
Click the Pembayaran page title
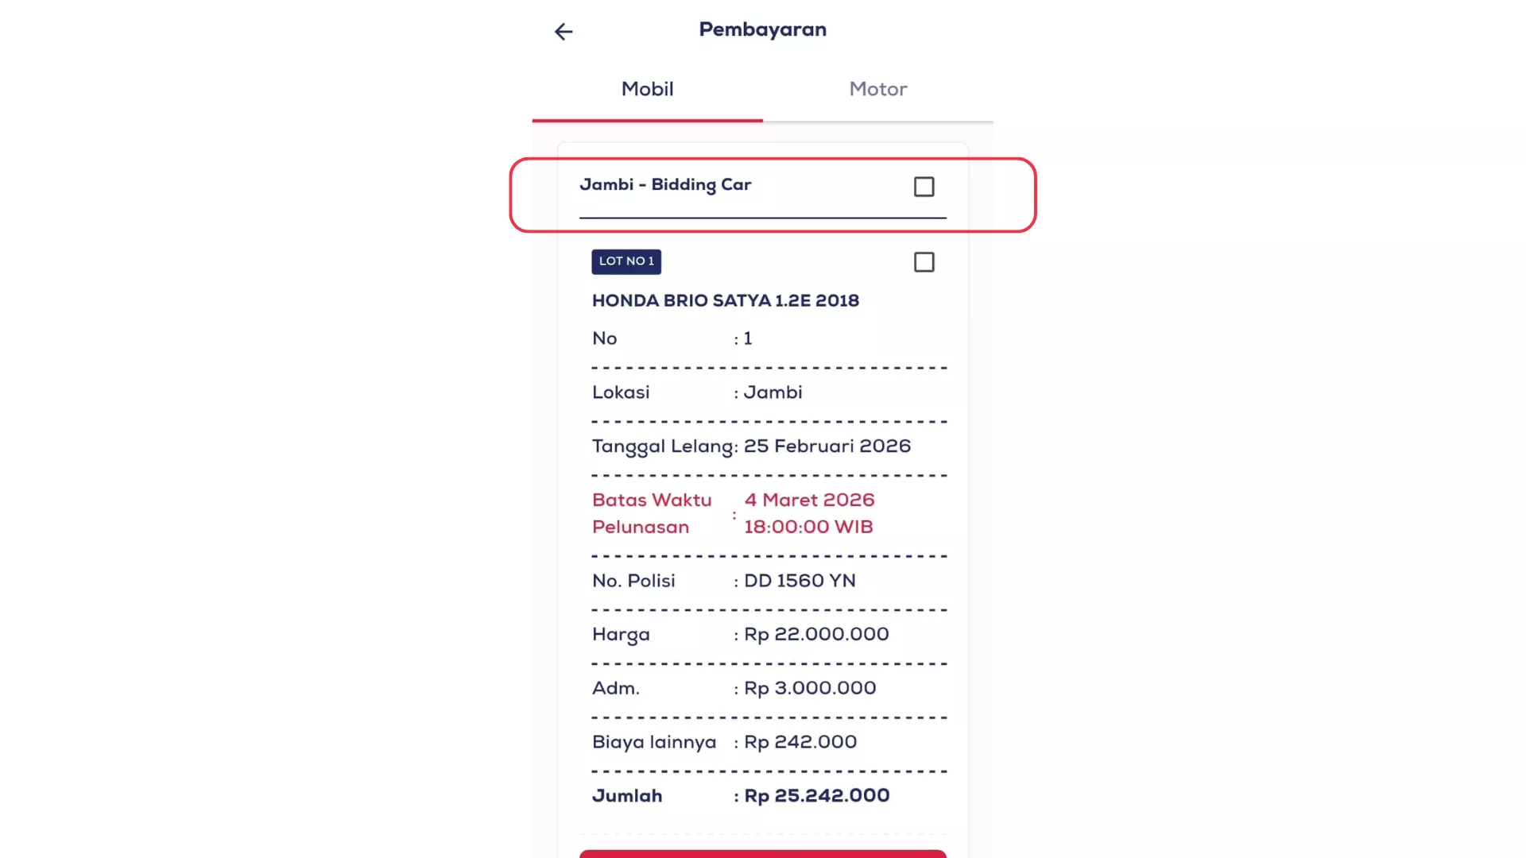762,30
